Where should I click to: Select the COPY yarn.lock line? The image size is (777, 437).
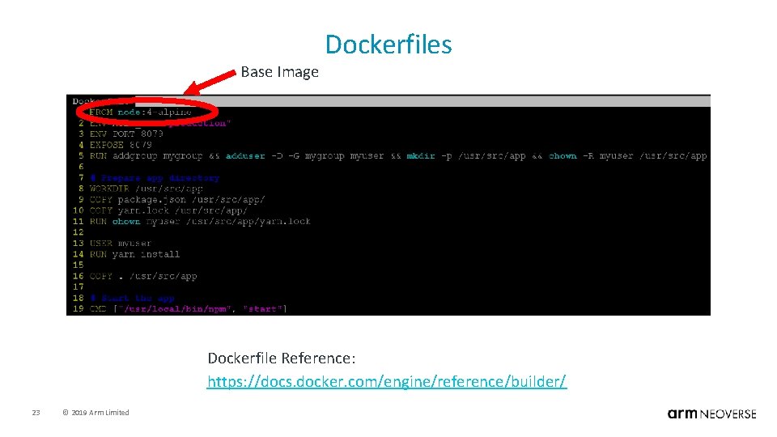pos(168,210)
